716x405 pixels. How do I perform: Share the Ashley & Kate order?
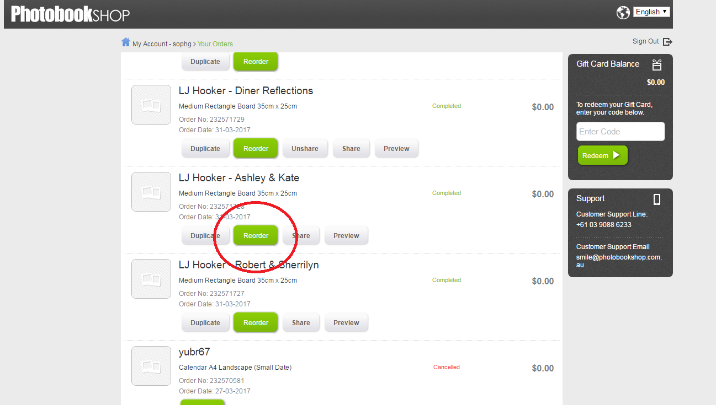pos(301,235)
